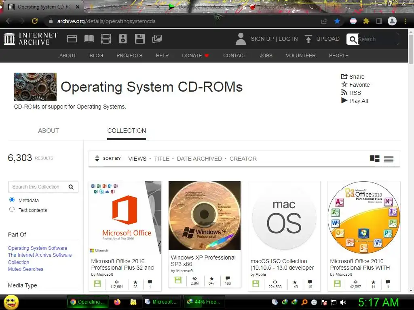414x310 pixels.
Task: Open the DONATE nav item
Action: pyautogui.click(x=195, y=56)
